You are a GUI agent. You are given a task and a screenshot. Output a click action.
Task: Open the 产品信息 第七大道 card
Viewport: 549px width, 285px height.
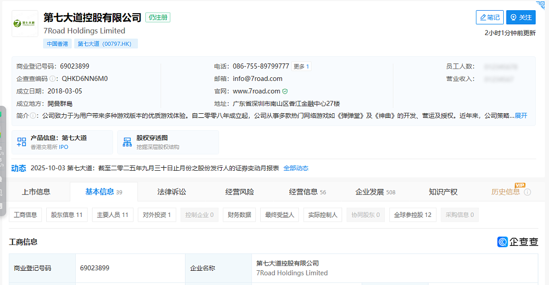63,142
